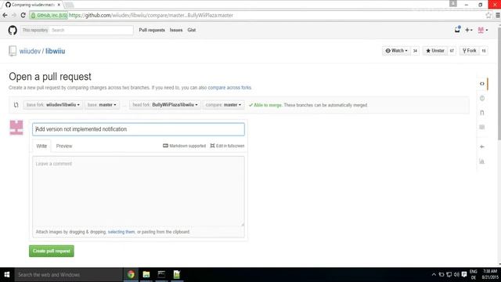Open the wiiudev owner link
This screenshot has height=282, width=501.
pyautogui.click(x=30, y=51)
